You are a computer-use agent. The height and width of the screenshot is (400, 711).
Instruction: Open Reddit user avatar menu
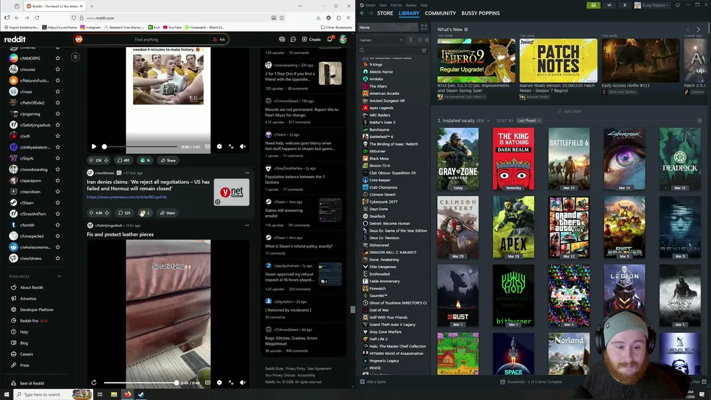[x=343, y=39]
